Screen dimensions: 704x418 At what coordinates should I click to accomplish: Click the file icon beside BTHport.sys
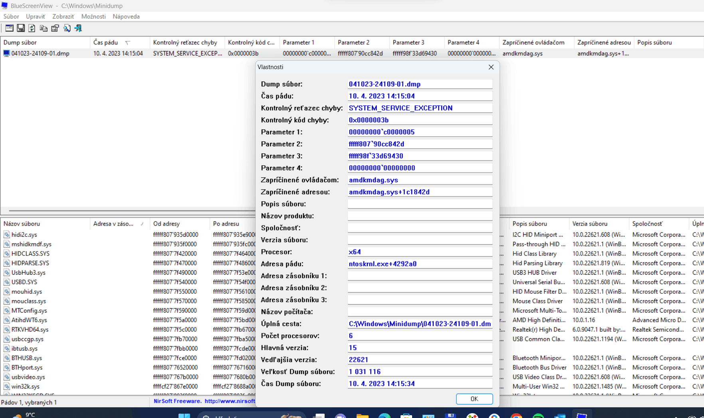tap(7, 368)
